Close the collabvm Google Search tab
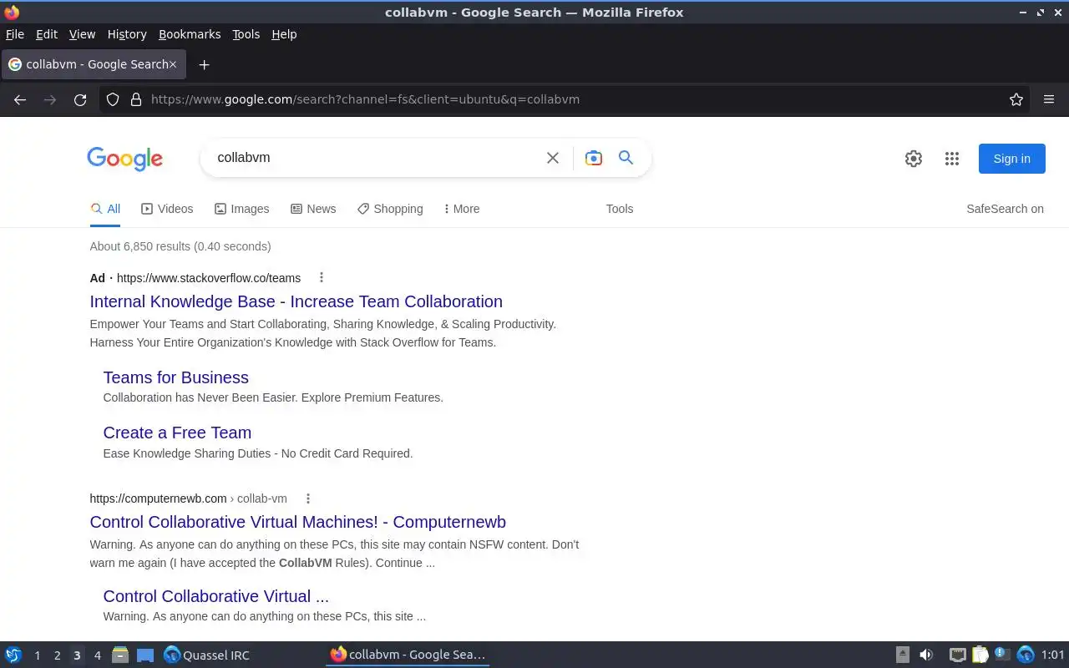The width and height of the screenshot is (1069, 668). click(x=173, y=64)
